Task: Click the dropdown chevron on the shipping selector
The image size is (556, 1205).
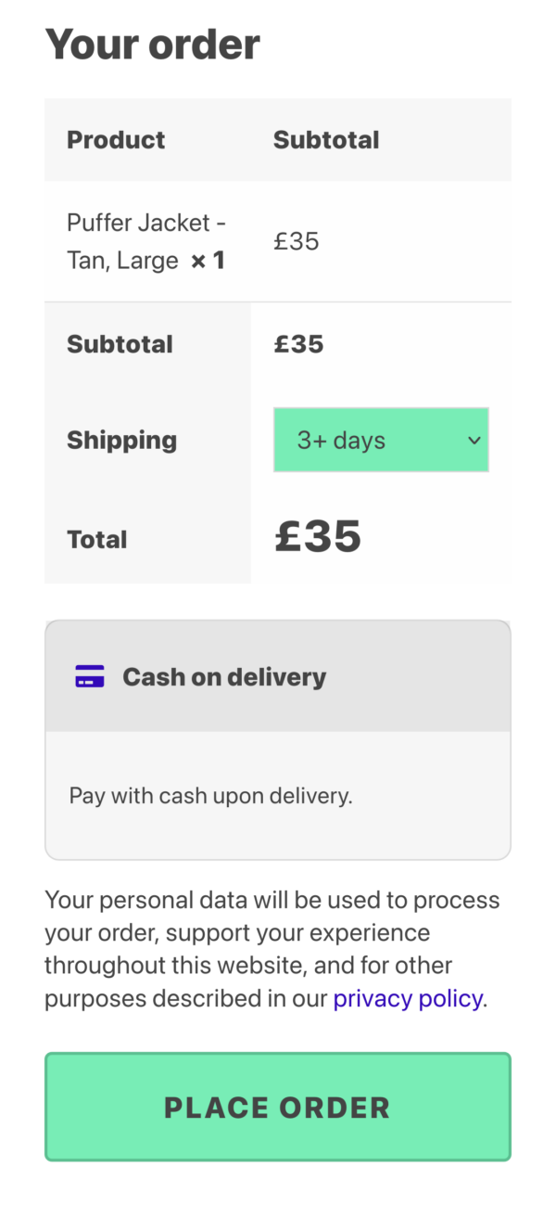Action: [473, 440]
